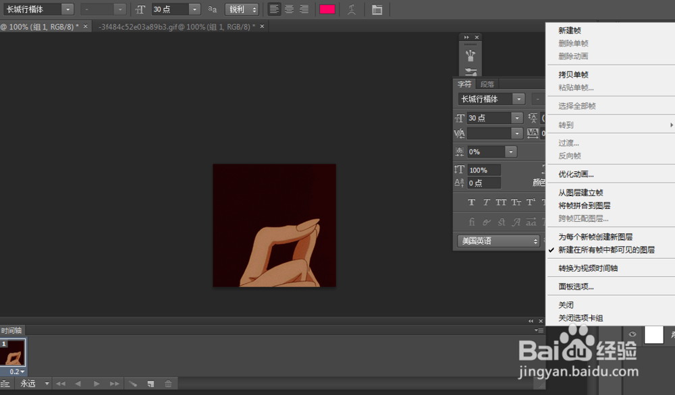Open the text color swatch
Image resolution: width=675 pixels, height=395 pixels.
tap(327, 9)
